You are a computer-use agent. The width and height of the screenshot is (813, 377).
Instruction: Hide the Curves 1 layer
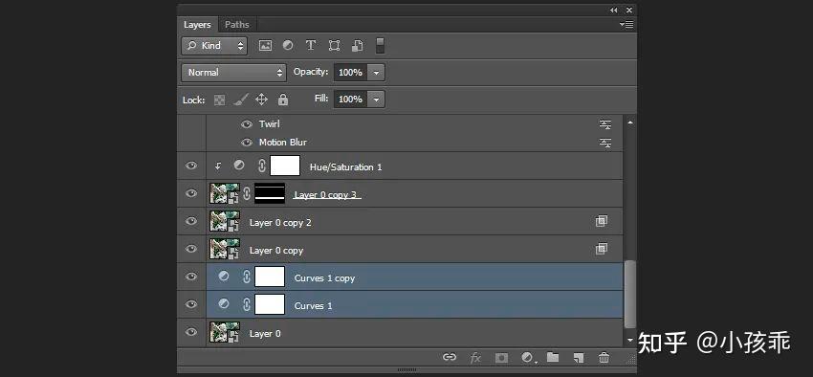(191, 304)
